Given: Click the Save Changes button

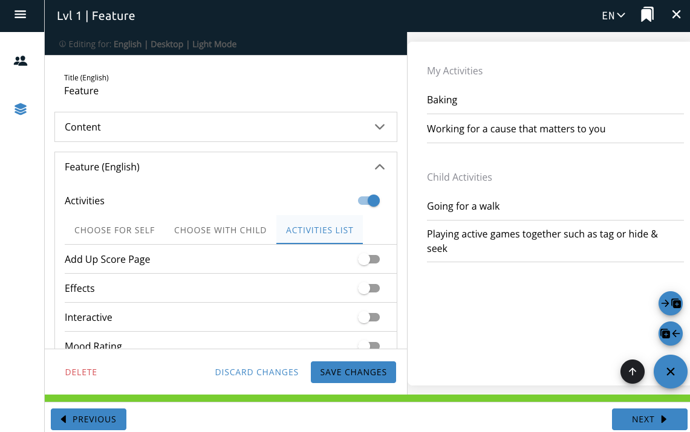Looking at the screenshot, I should 353,372.
